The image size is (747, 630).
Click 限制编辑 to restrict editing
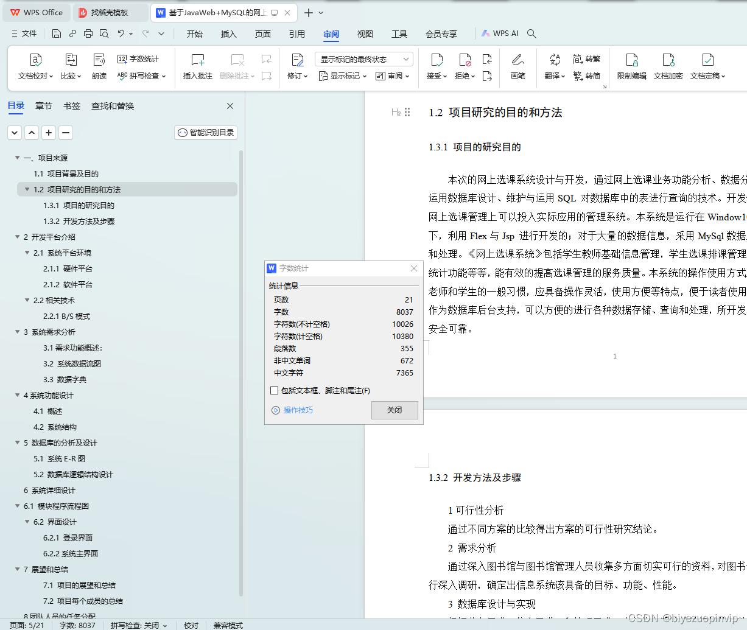click(x=631, y=67)
